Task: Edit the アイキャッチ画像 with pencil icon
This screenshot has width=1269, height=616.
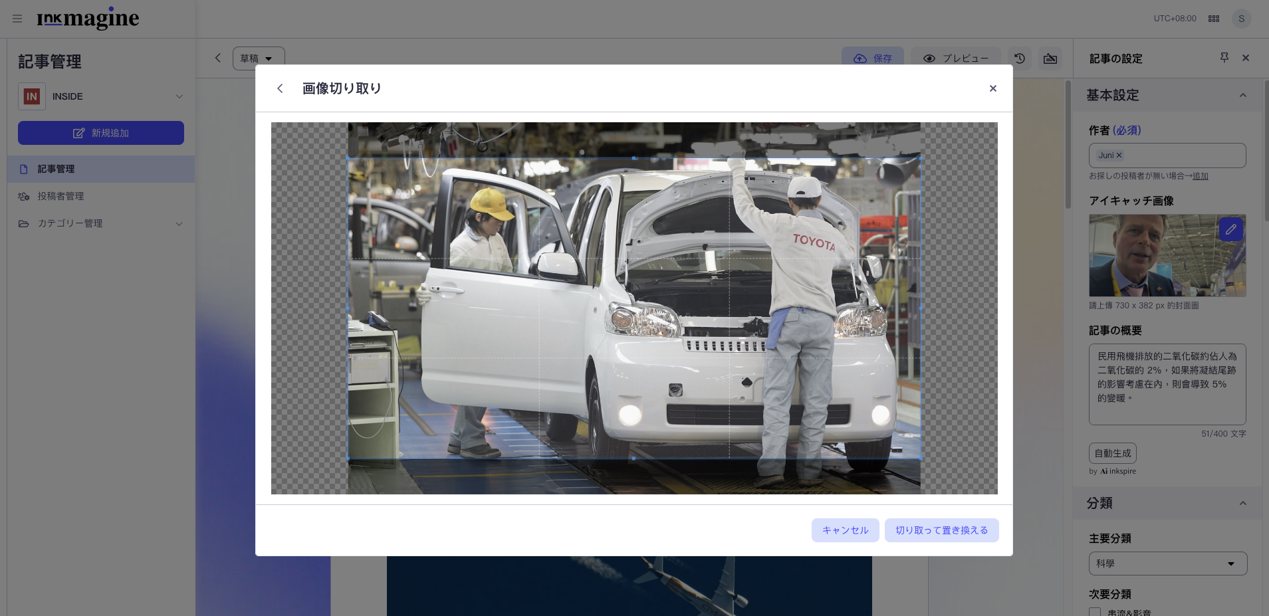Action: coord(1231,229)
